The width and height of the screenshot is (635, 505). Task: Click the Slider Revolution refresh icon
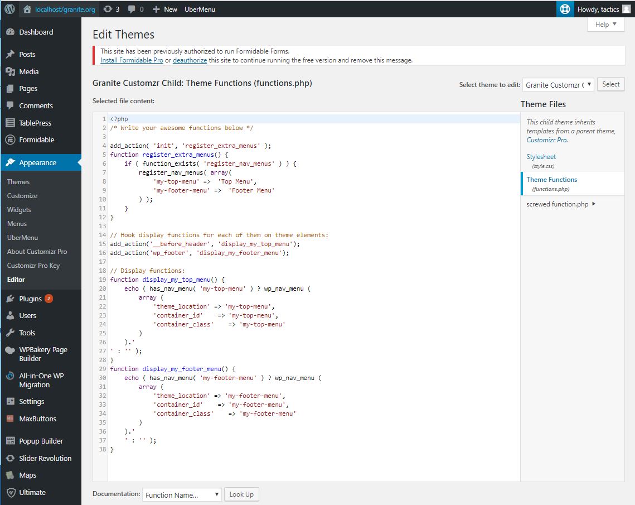(11, 458)
